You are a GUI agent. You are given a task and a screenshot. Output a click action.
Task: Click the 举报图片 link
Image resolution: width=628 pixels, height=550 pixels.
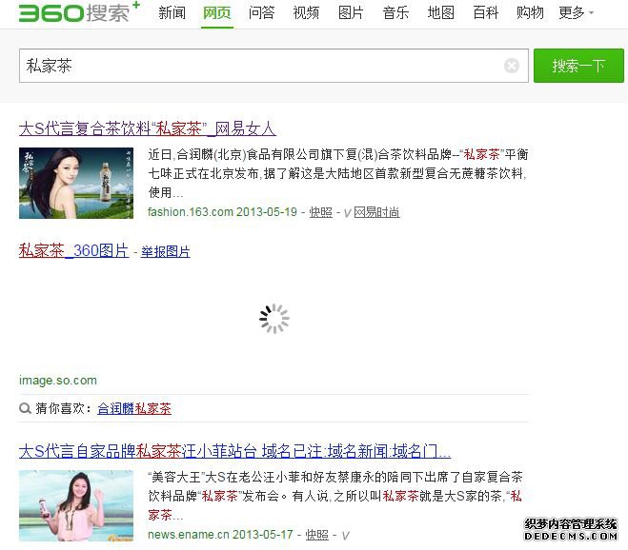166,251
